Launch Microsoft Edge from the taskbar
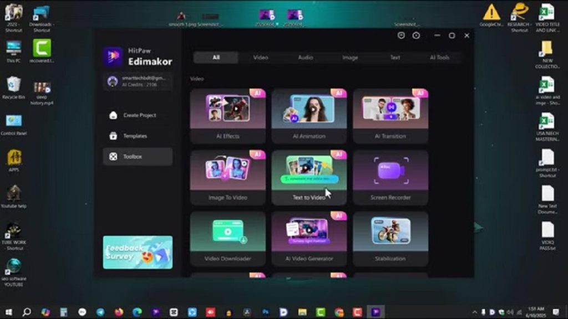The width and height of the screenshot is (568, 319). pos(137,312)
